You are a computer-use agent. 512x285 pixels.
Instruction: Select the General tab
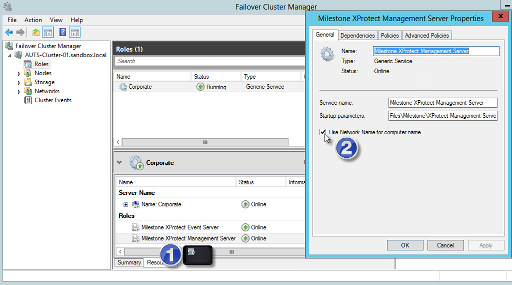coord(325,35)
